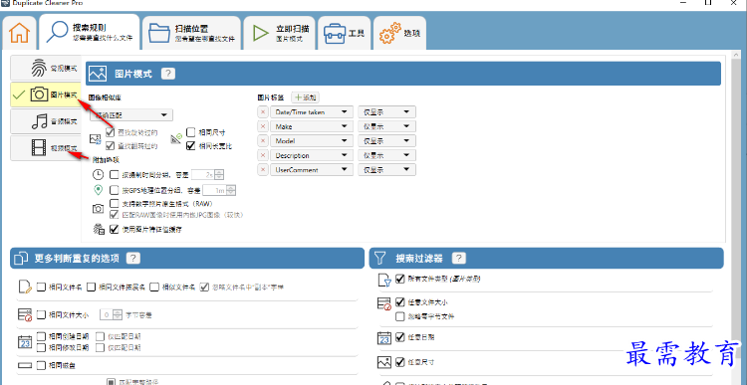Open help for 搜索过滤器 header
Screen dimensions: 747x385
[459, 258]
